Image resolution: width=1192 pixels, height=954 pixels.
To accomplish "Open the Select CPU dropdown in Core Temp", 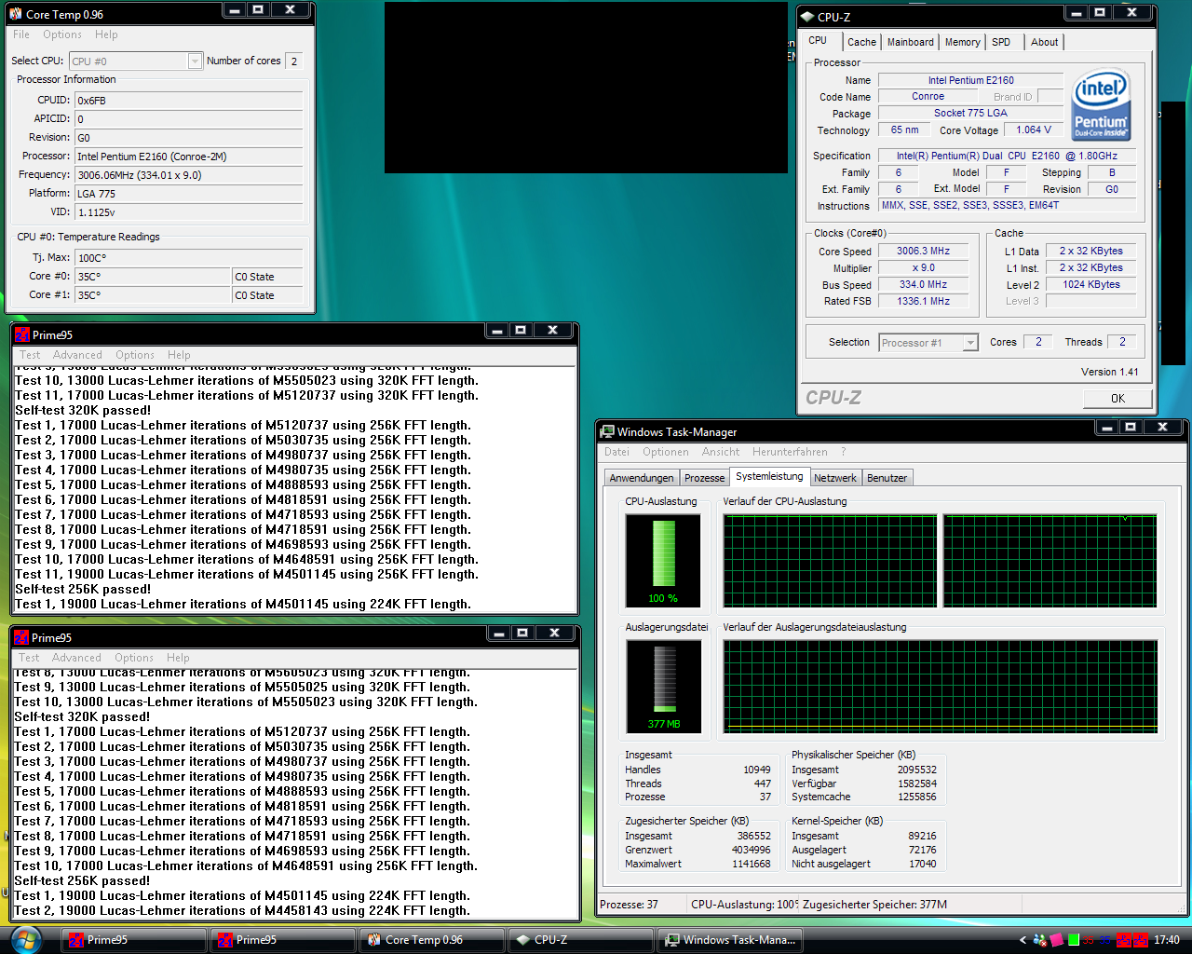I will (195, 61).
